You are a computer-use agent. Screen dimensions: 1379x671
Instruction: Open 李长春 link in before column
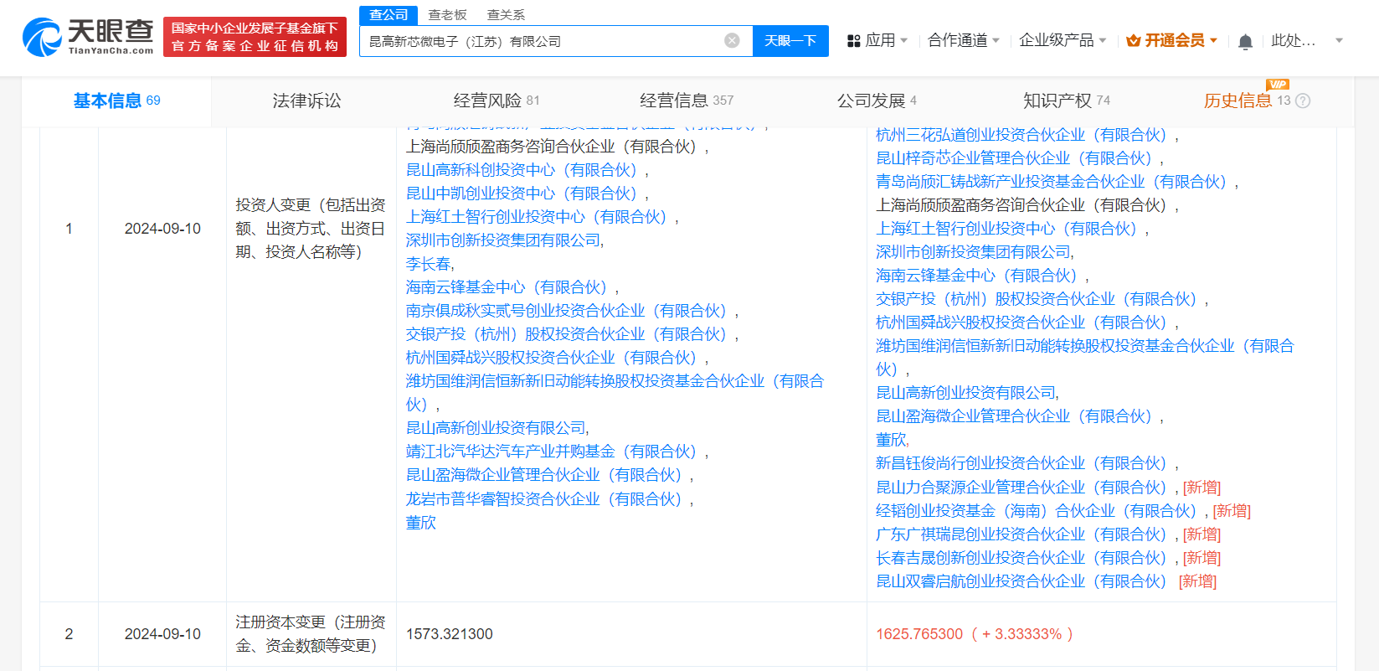[x=428, y=264]
